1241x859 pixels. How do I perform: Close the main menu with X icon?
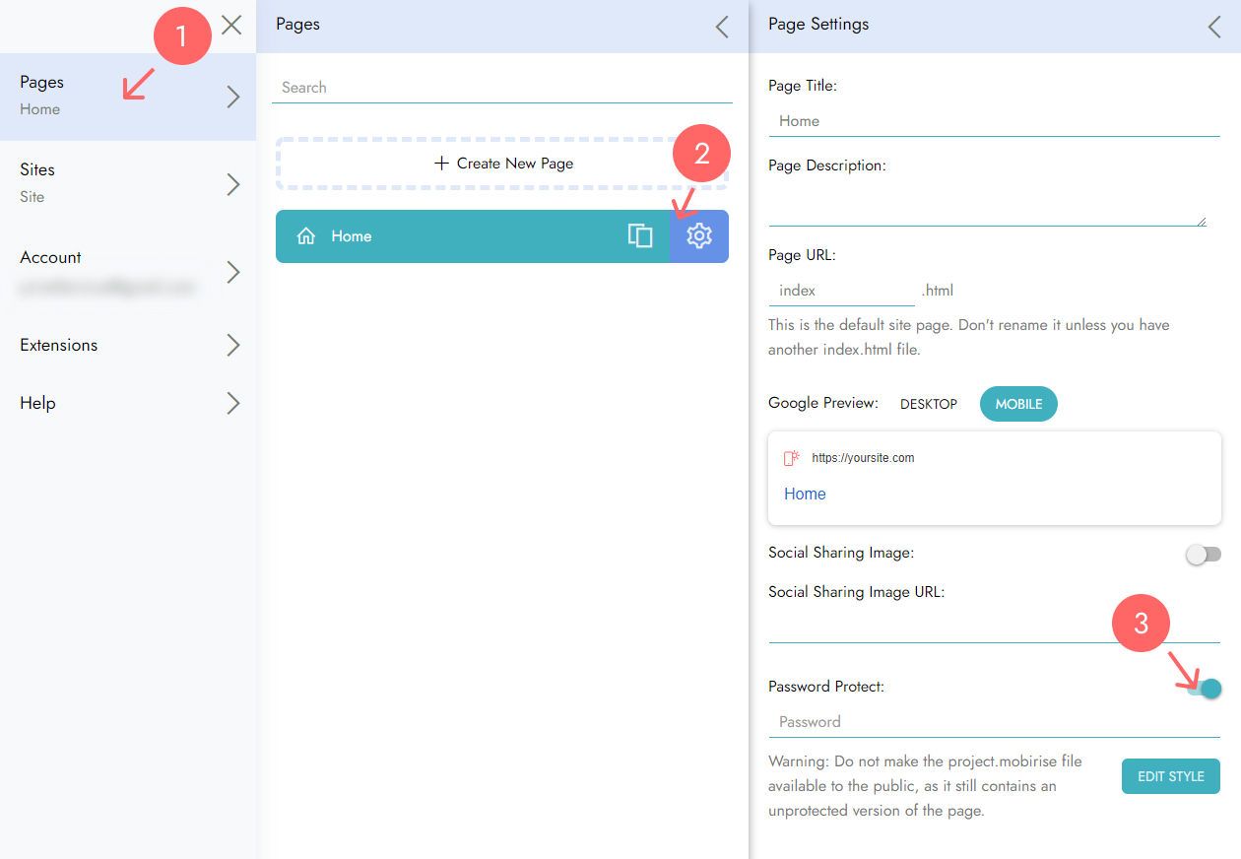(x=231, y=25)
